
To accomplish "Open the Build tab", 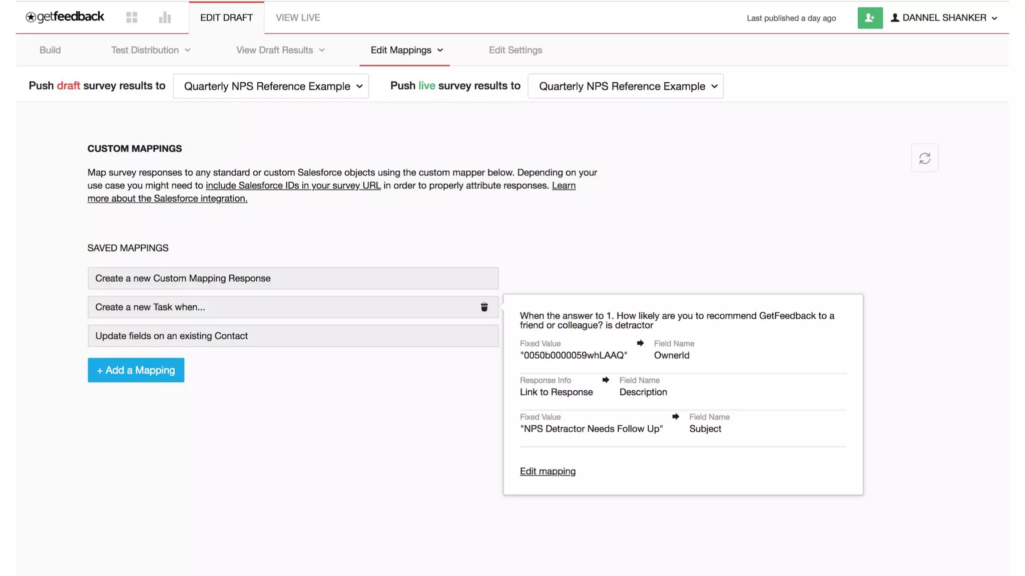I will click(x=50, y=50).
